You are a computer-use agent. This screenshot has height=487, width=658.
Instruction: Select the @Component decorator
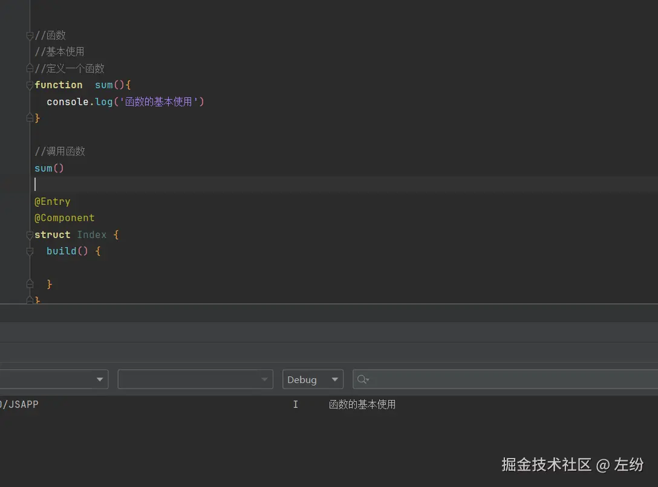pos(65,218)
